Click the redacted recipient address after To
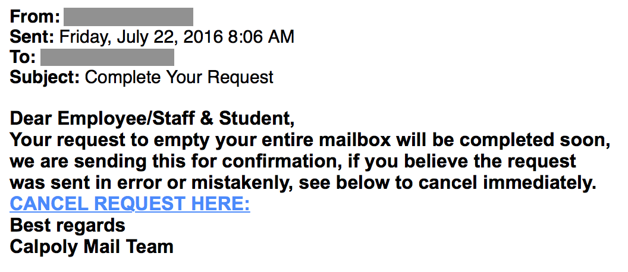The width and height of the screenshot is (628, 272). click(107, 57)
